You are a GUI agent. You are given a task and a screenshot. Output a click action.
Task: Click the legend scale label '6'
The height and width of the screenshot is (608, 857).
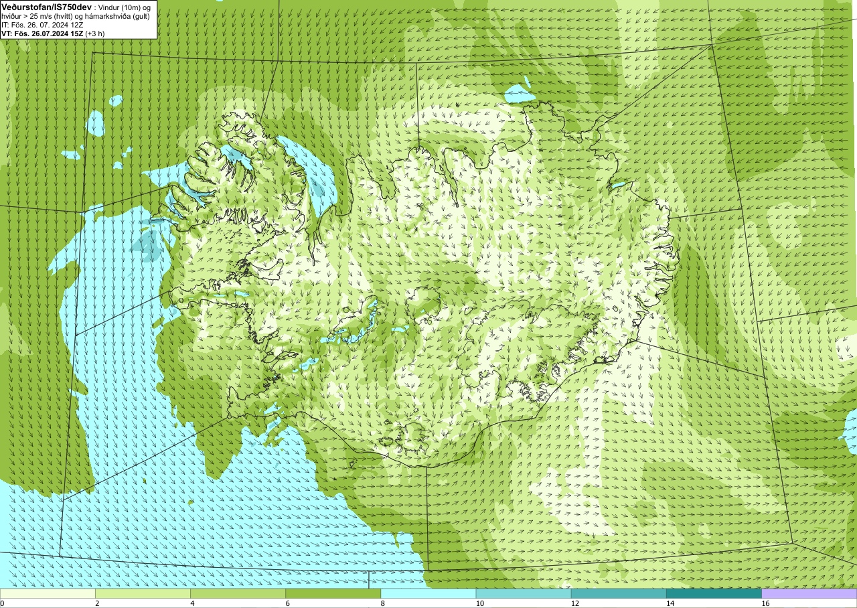[287, 603]
